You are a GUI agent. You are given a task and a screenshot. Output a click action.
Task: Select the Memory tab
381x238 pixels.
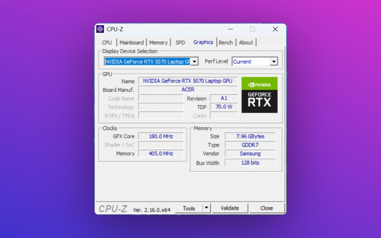point(158,43)
